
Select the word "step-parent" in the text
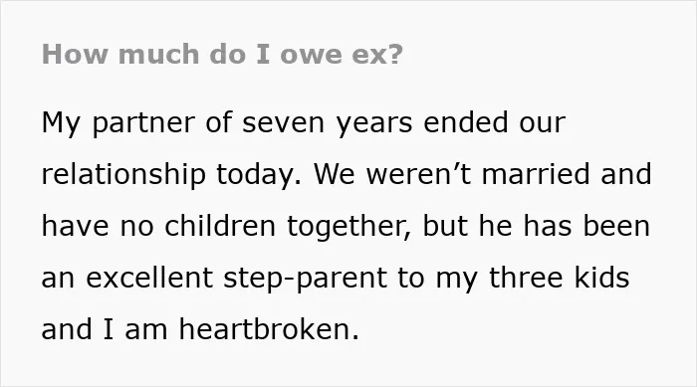[305, 279]
